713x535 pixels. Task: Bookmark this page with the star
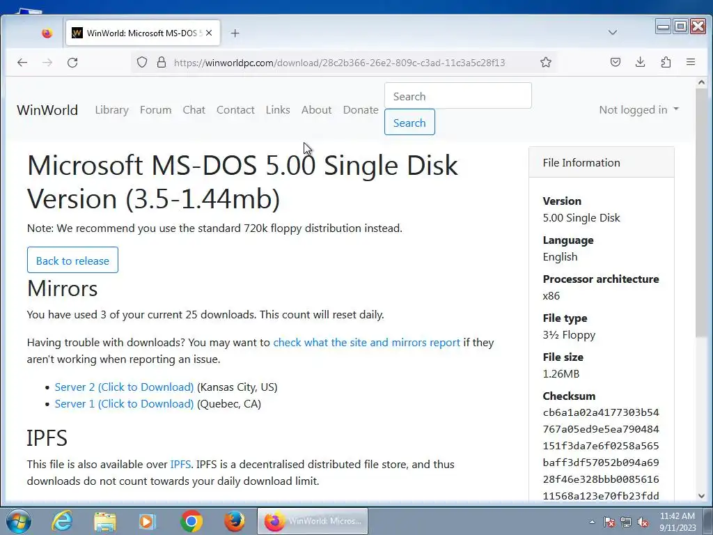(546, 62)
